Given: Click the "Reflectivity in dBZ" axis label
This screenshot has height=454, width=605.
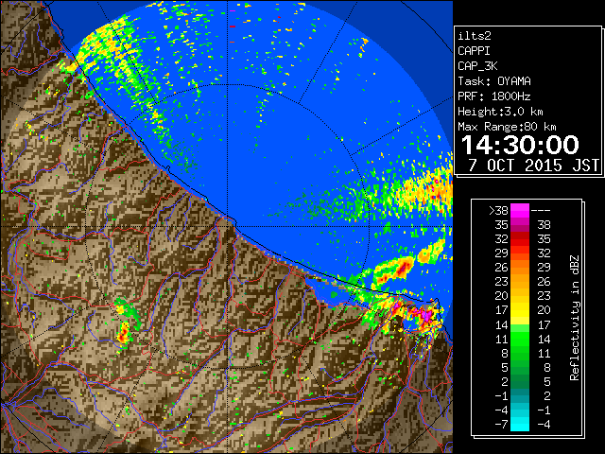Looking at the screenshot, I should [574, 318].
